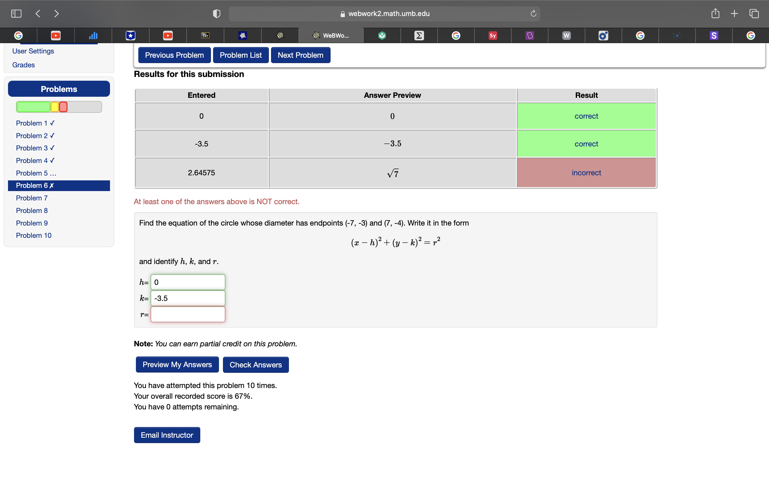
Task: Open Problem 7 in the sidebar
Action: (x=32, y=198)
